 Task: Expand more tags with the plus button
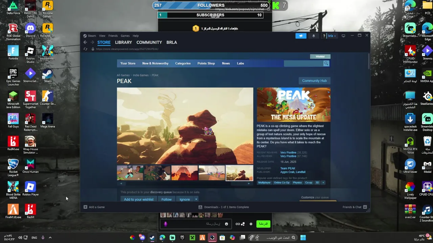[x=323, y=183]
